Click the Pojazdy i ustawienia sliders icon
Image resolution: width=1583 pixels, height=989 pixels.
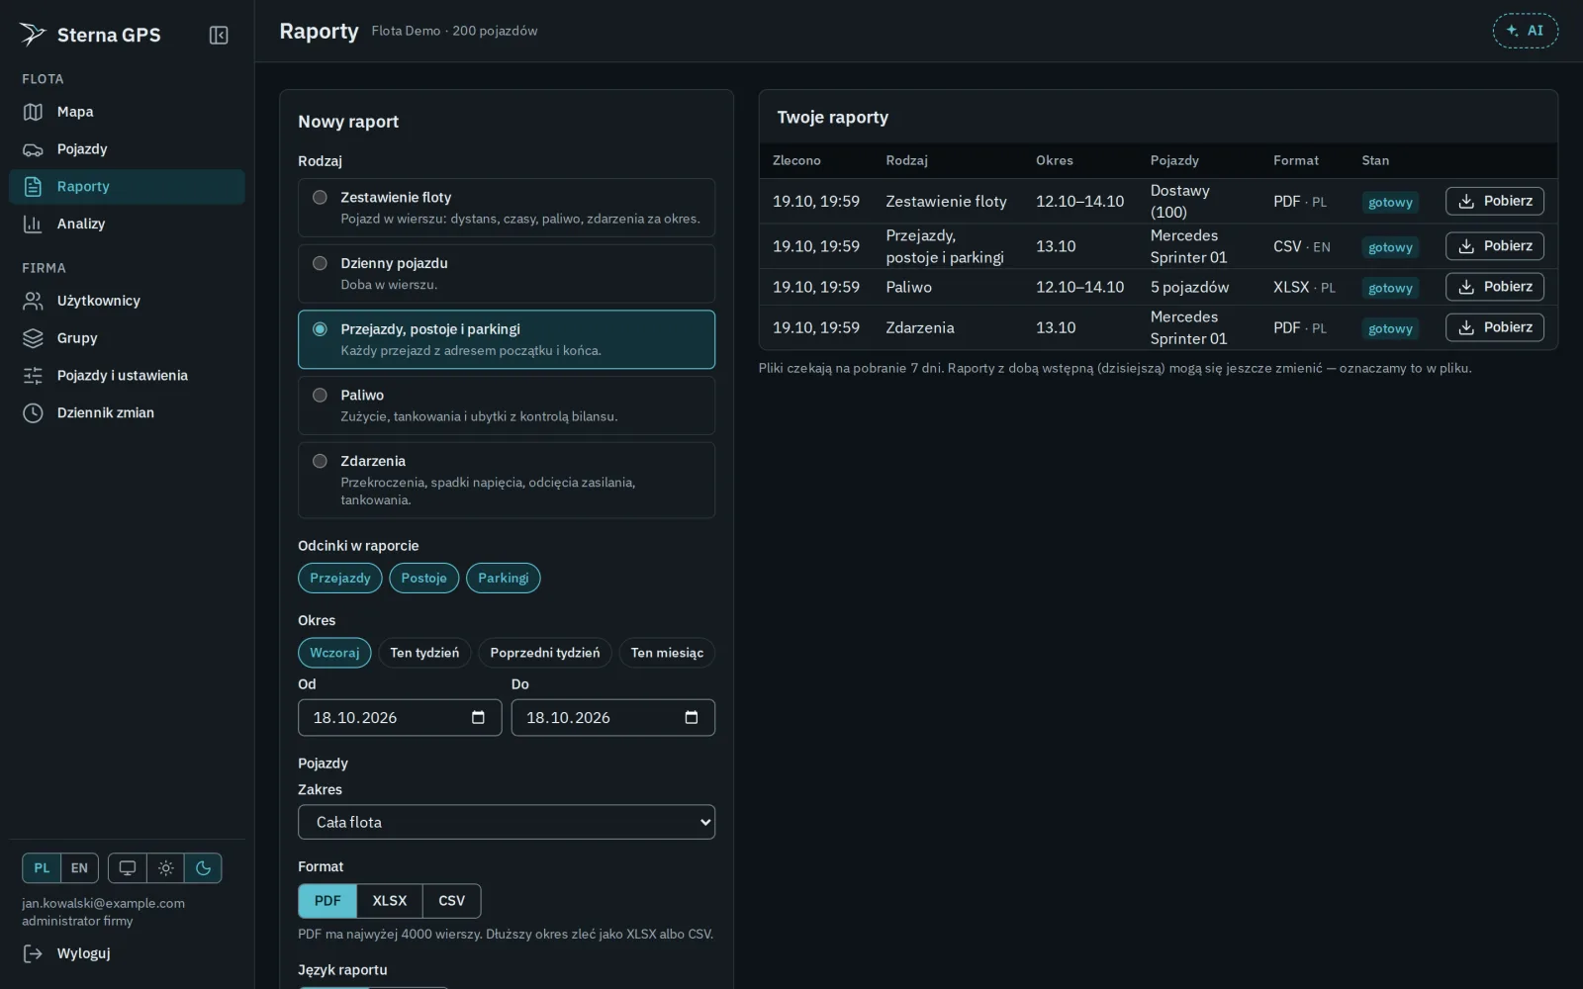pyautogui.click(x=33, y=376)
